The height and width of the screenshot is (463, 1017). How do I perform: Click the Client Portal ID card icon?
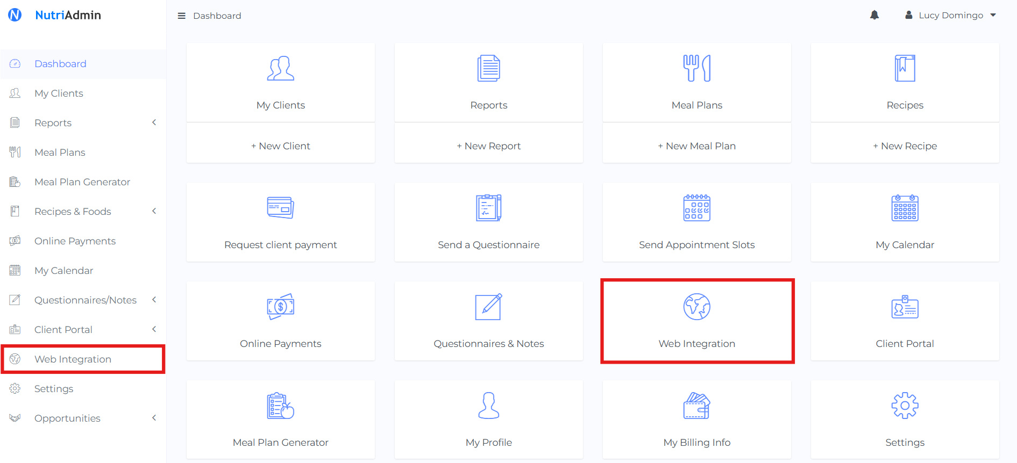tap(905, 307)
